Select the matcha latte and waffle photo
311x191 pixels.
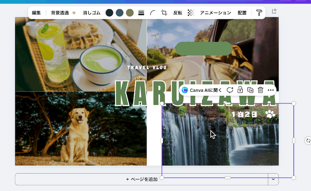pos(81,54)
